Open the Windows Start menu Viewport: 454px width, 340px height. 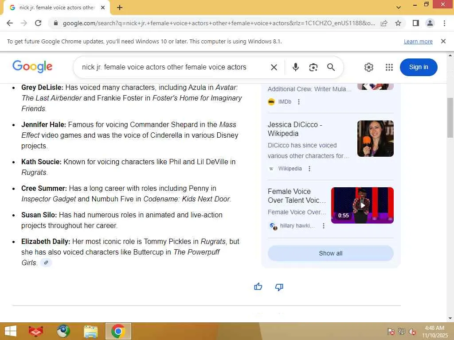pyautogui.click(x=11, y=331)
